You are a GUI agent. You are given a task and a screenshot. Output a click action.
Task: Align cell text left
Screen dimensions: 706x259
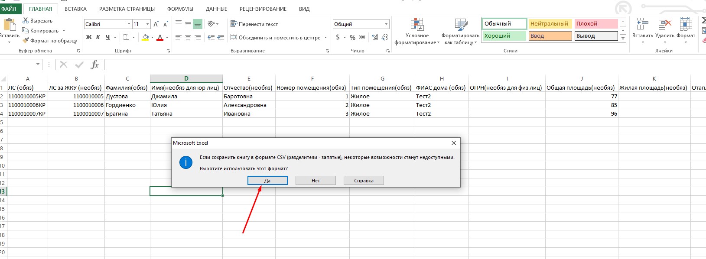pyautogui.click(x=179, y=38)
